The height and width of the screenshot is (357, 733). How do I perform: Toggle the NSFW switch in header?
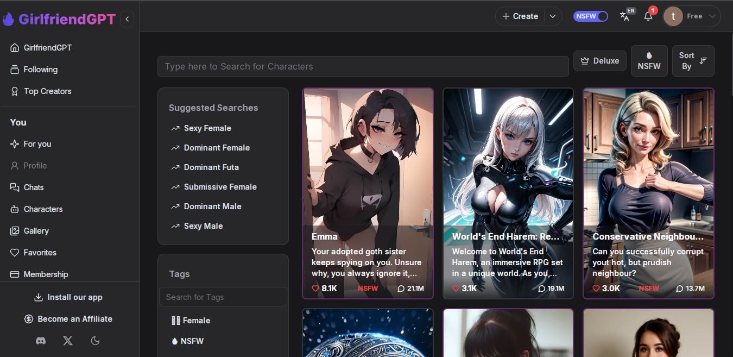(591, 16)
